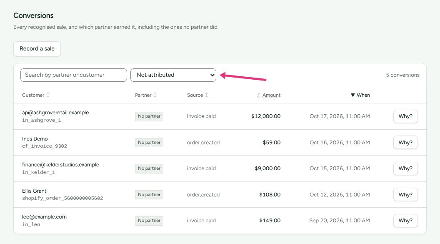Screen dimensions: 440x244
Task: Sort by the Amount column header
Action: pos(269,95)
